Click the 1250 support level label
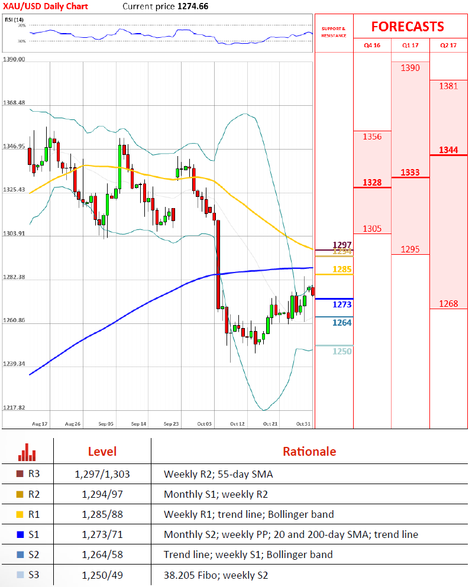Screen dimensions: 472x587 (342, 352)
